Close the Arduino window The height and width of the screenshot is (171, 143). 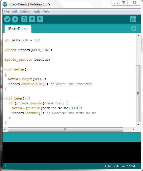tap(134, 3)
